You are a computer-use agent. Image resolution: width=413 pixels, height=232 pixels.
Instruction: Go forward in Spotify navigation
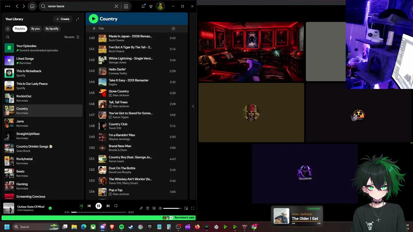24,6
